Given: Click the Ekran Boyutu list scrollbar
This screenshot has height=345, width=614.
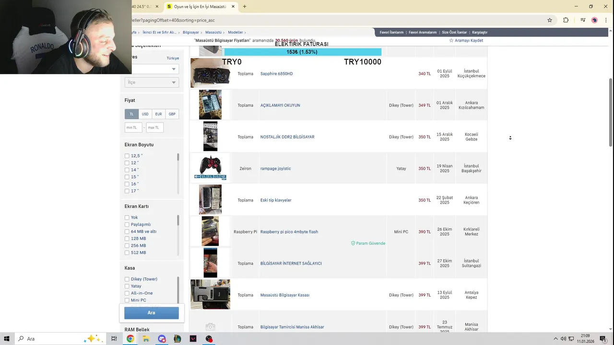Looking at the screenshot, I should 178,157.
